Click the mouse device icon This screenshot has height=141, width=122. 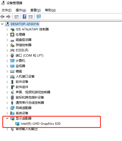tap(12, 97)
